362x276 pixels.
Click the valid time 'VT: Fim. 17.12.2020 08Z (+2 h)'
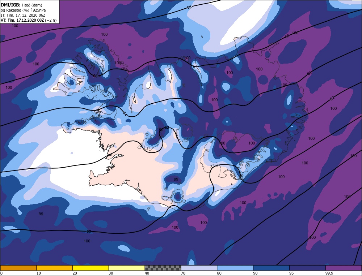[x=29, y=20]
